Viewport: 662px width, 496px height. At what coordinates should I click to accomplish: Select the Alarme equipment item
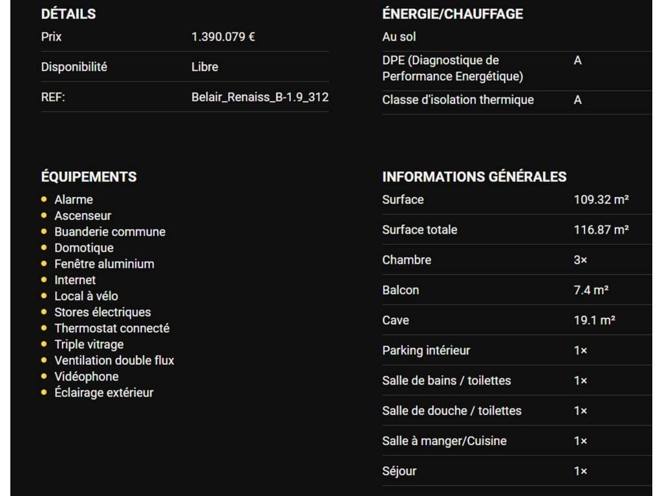(74, 200)
